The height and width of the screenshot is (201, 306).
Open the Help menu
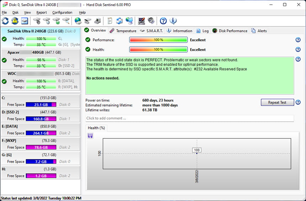(82, 12)
